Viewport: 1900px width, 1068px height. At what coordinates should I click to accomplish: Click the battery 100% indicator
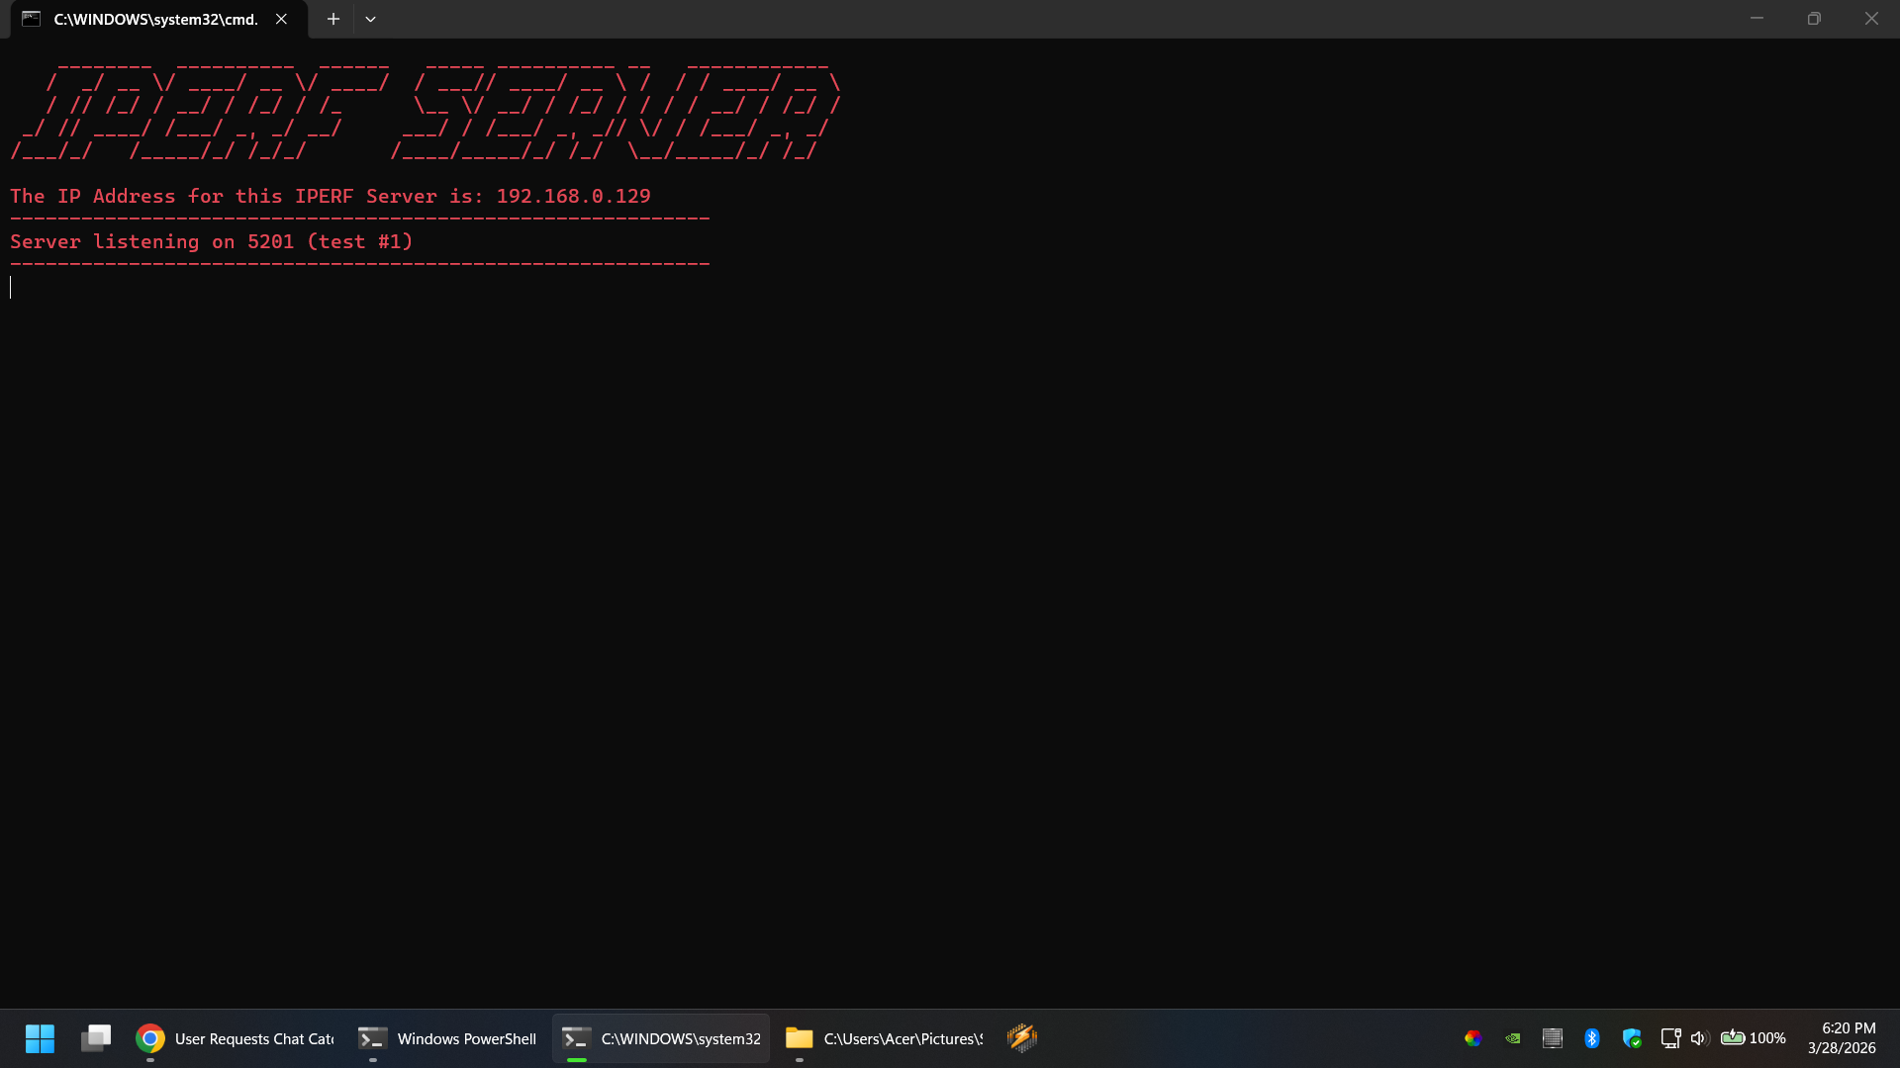click(x=1753, y=1038)
